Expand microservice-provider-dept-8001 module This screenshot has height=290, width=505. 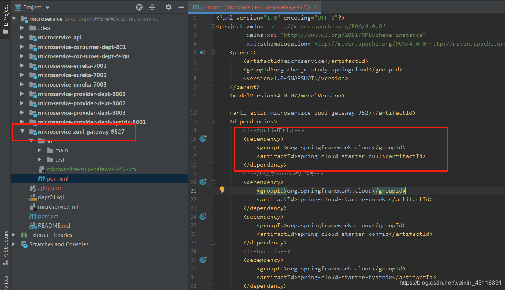(x=22, y=94)
